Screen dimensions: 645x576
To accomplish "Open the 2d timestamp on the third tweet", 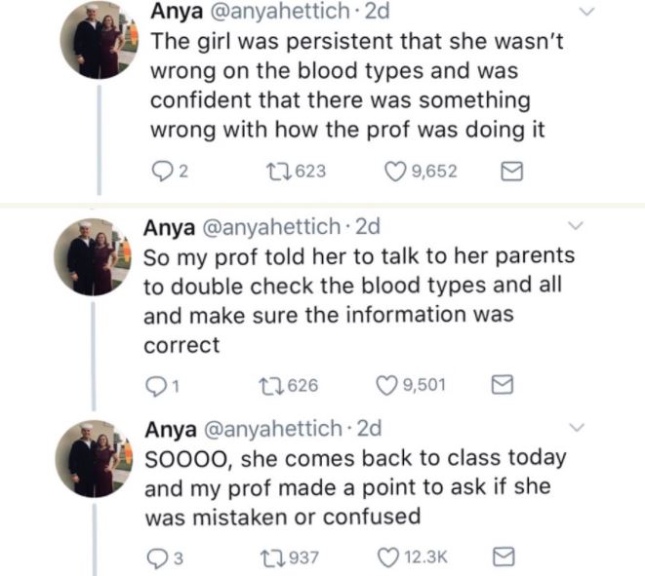I will tap(370, 428).
